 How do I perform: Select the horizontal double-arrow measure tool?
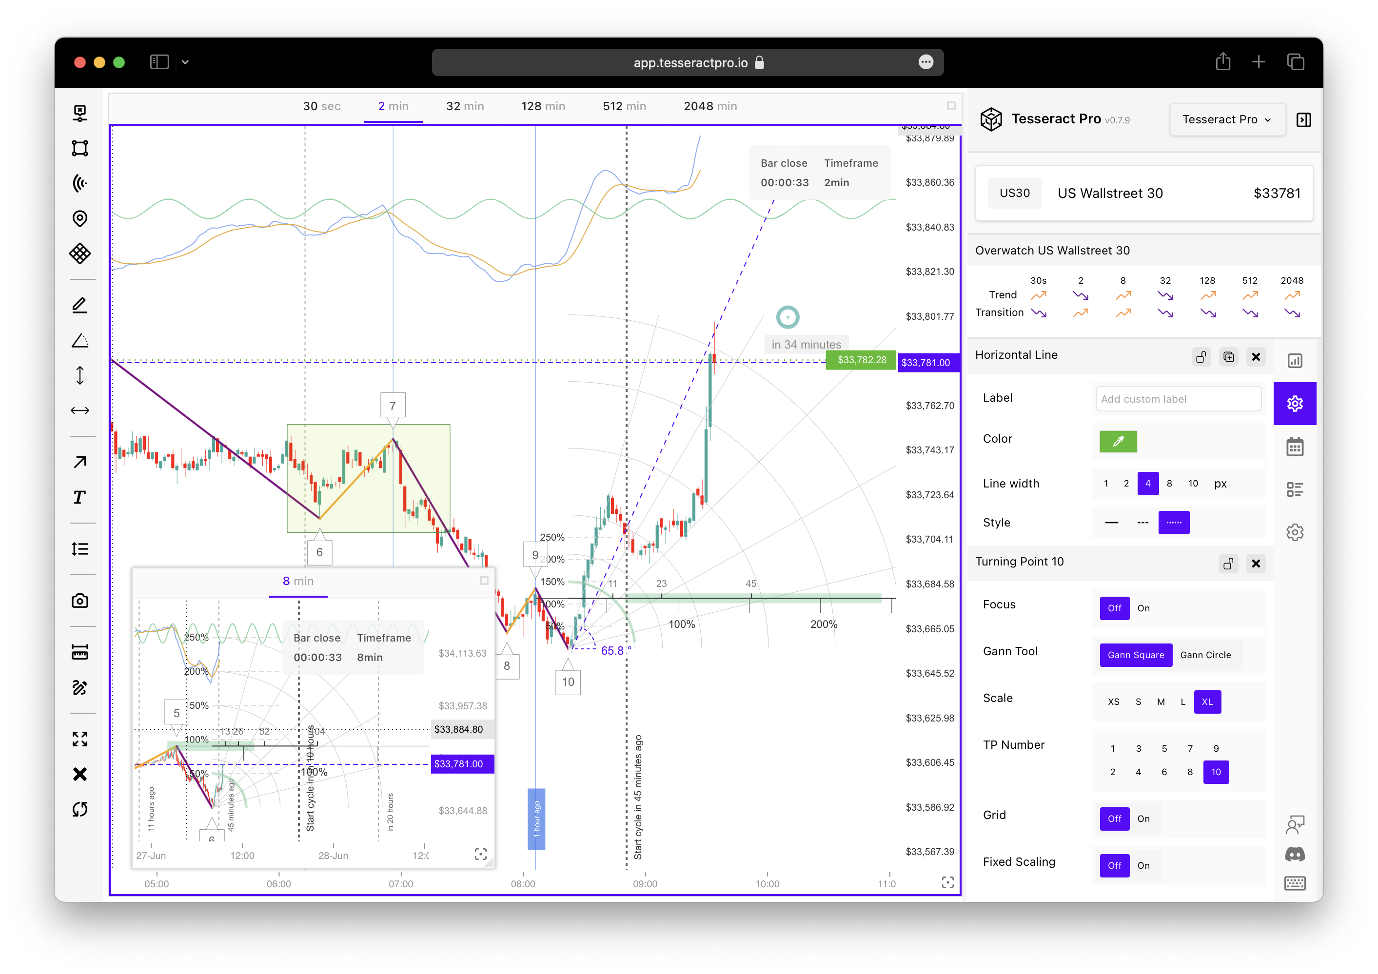pos(80,410)
